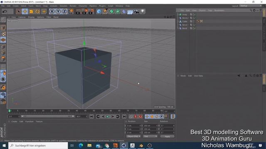
Task: Open Attribute Manager Mode menu
Action: click(183, 76)
